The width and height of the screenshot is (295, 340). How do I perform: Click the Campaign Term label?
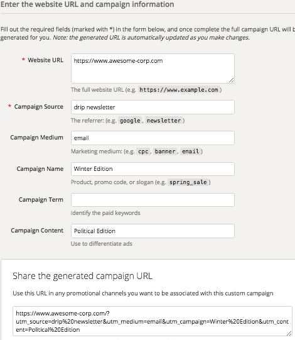tap(41, 199)
